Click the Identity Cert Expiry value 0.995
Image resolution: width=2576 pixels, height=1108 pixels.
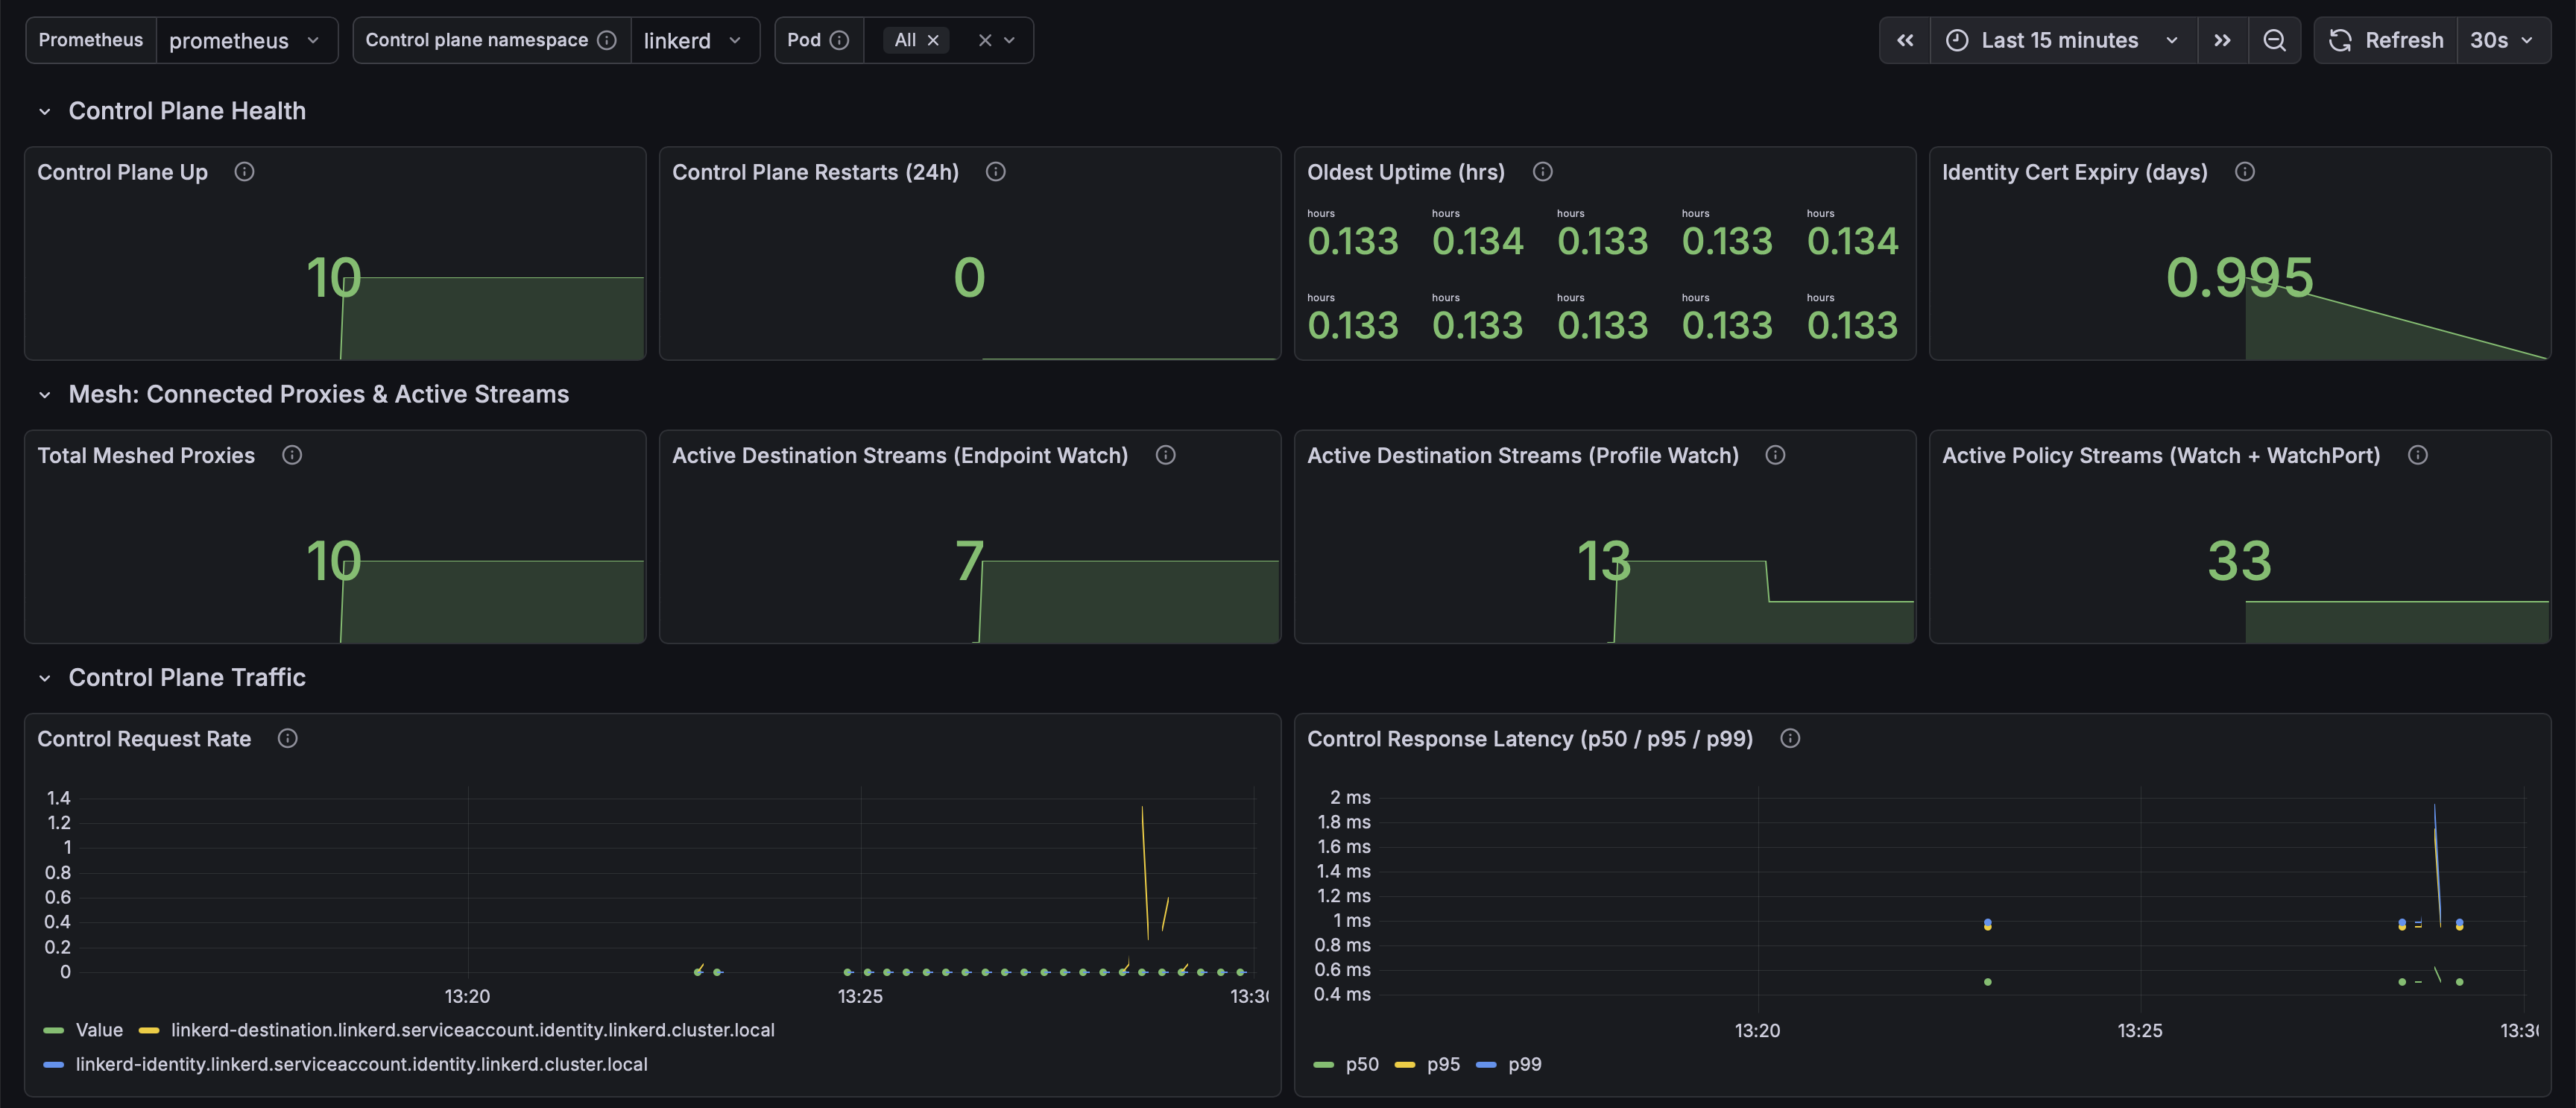pos(2239,277)
